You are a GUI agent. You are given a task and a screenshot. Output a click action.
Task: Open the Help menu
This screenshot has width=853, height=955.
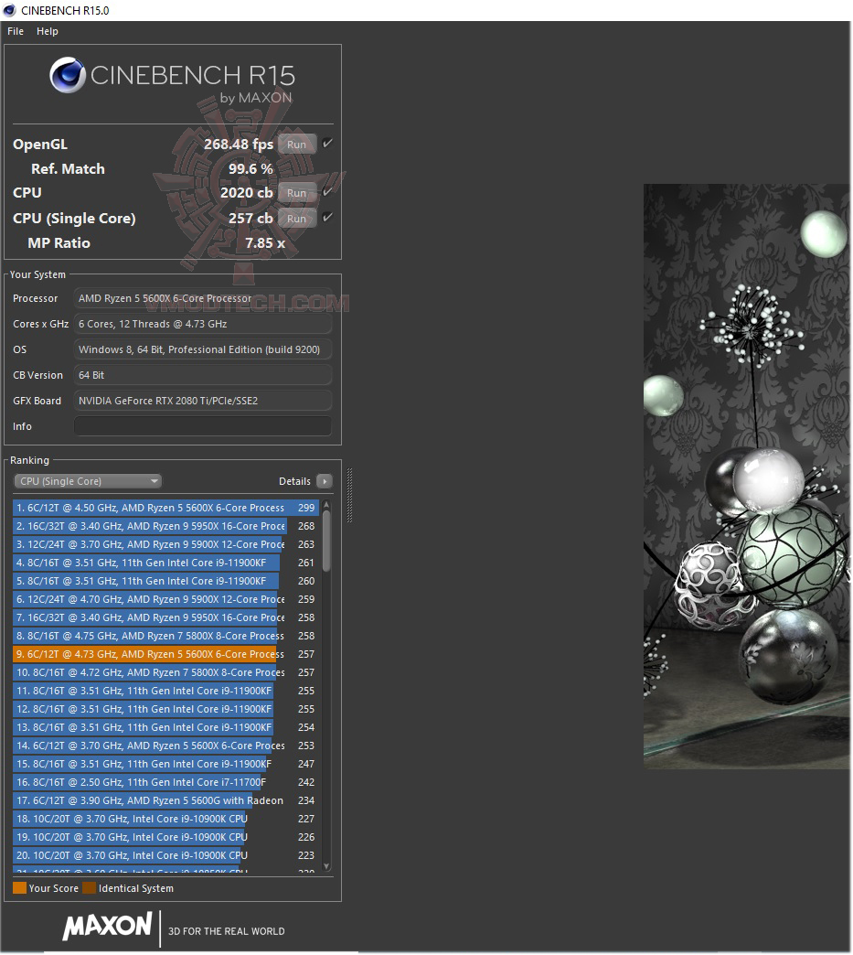click(x=47, y=30)
